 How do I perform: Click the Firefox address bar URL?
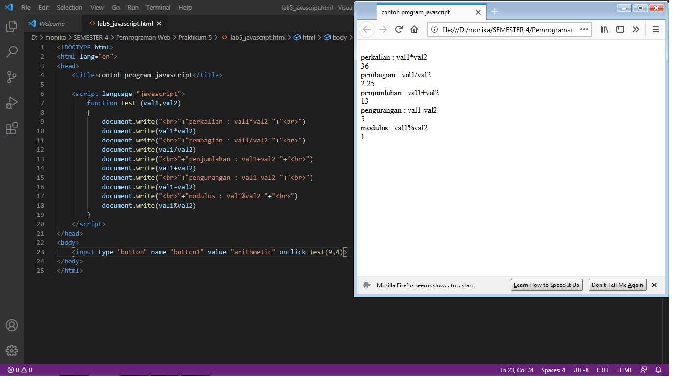[x=508, y=30]
